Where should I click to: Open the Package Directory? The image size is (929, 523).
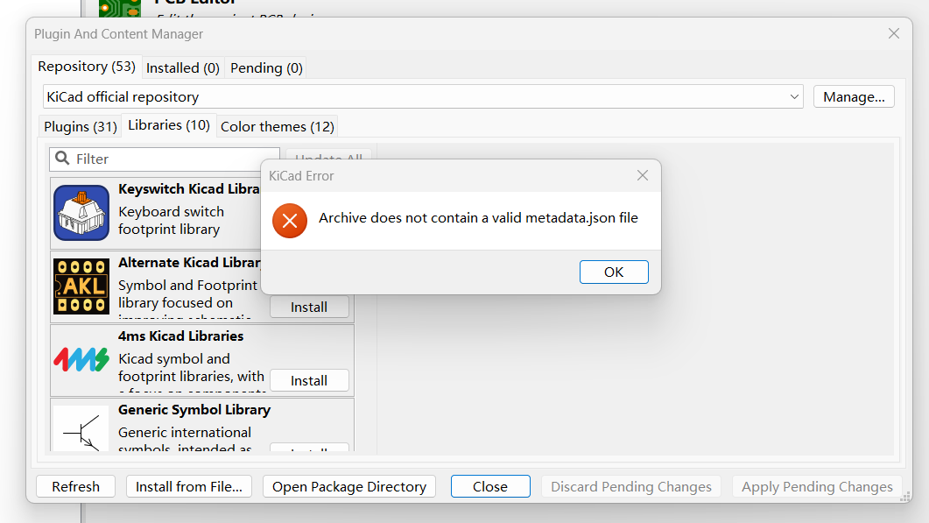coord(348,486)
